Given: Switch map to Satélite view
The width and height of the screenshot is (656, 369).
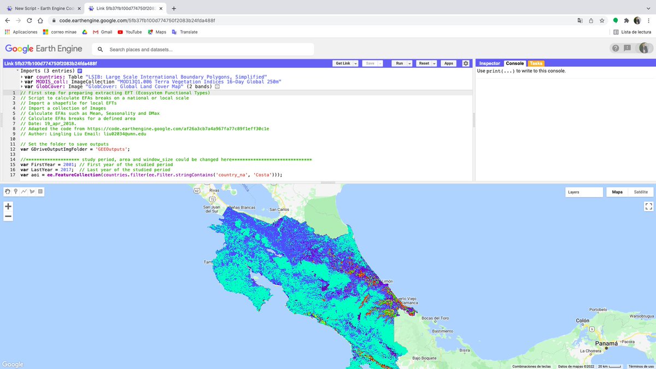Looking at the screenshot, I should click(x=641, y=192).
